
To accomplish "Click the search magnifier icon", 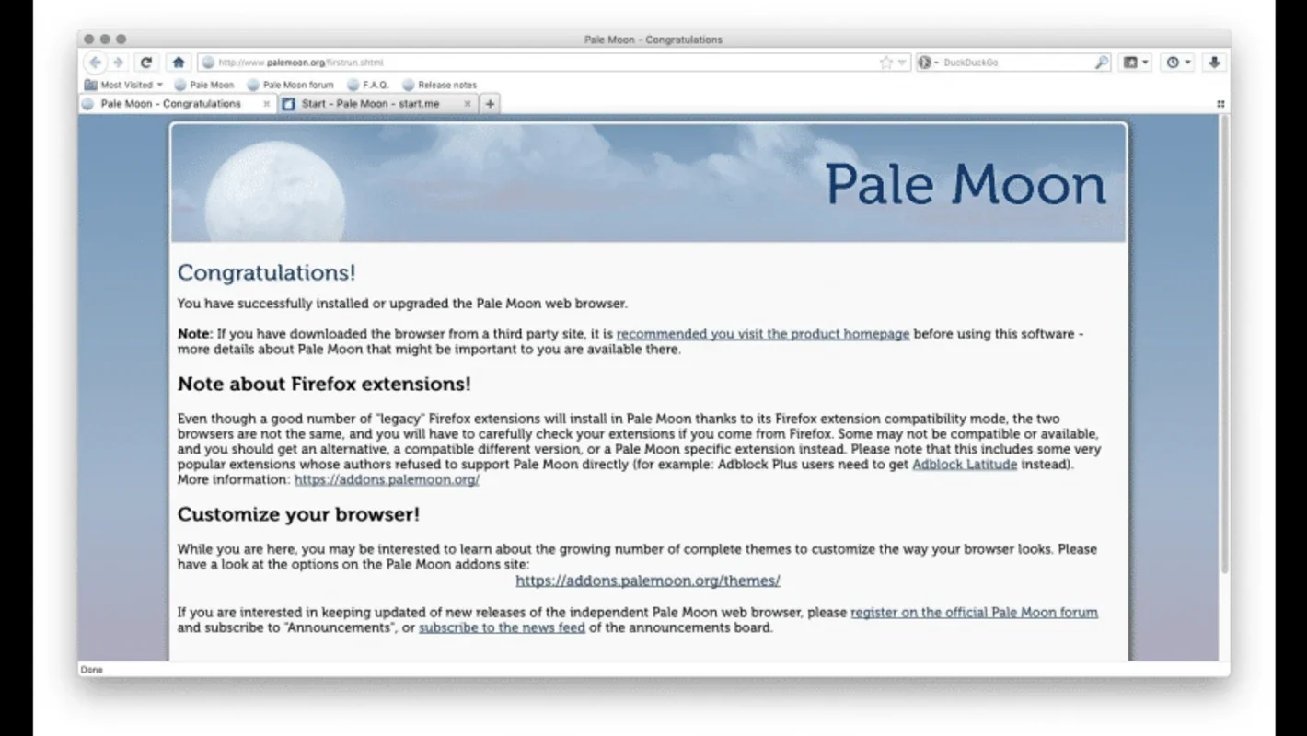I will [x=1102, y=63].
